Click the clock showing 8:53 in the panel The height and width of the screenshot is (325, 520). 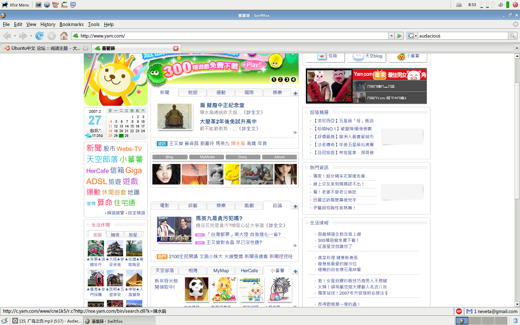point(472,5)
